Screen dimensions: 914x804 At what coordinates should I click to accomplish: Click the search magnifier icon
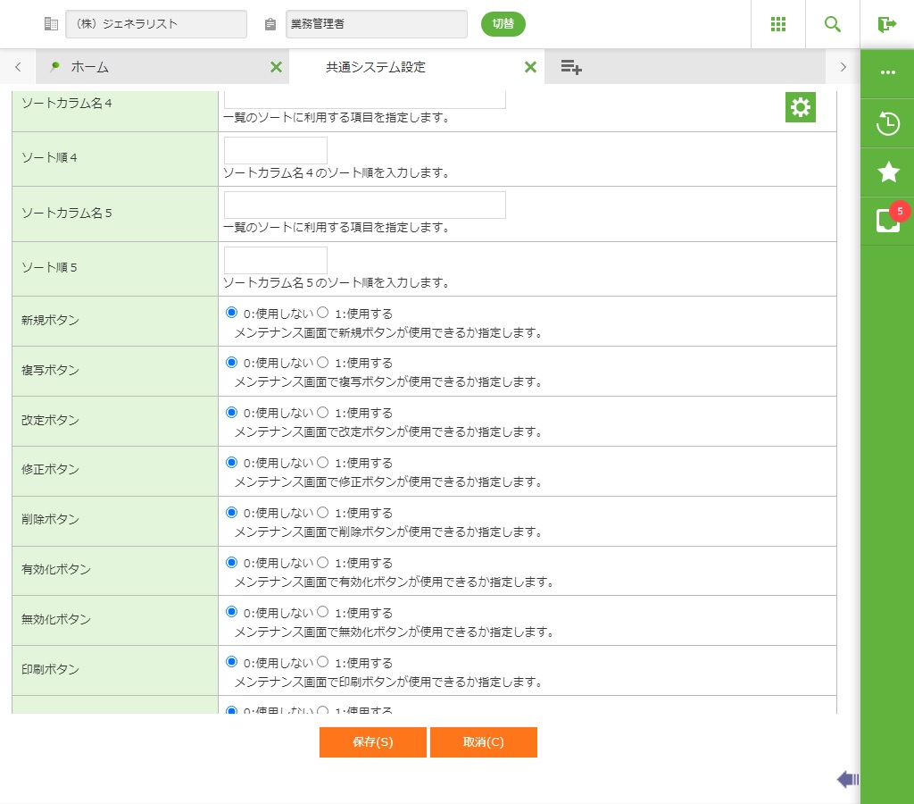point(832,24)
